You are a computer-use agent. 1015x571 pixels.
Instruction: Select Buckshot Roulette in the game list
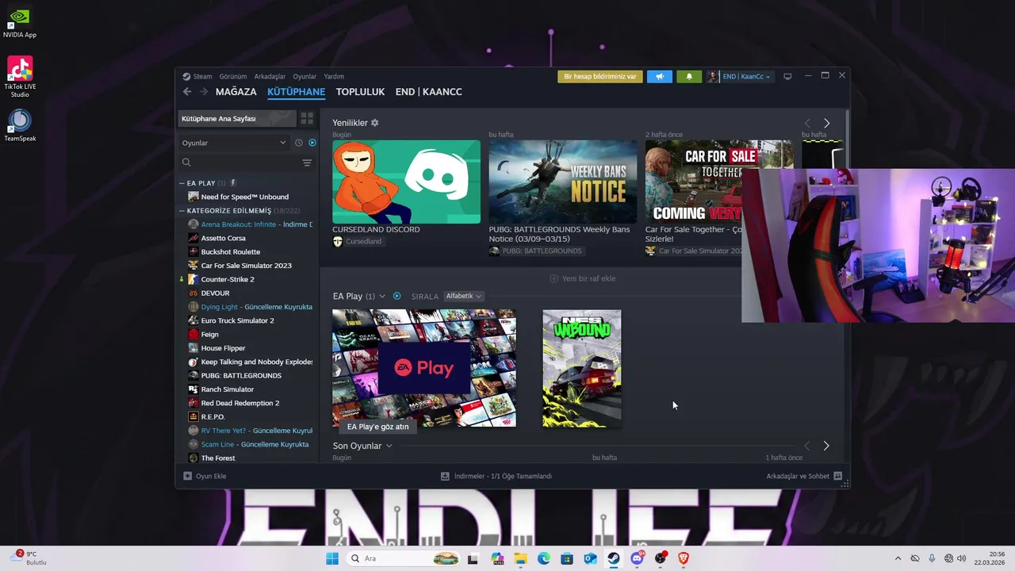pyautogui.click(x=231, y=251)
